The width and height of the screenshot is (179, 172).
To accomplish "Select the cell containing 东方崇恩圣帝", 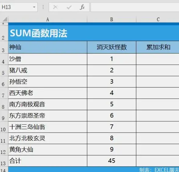I will coord(48,116).
